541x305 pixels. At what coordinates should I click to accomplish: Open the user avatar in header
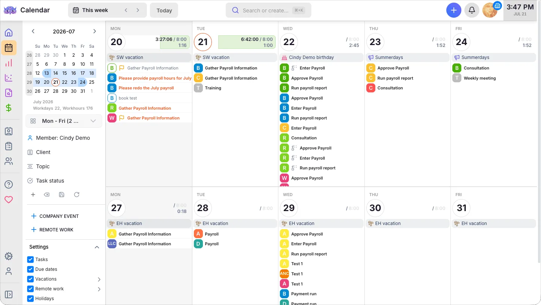coord(490,10)
